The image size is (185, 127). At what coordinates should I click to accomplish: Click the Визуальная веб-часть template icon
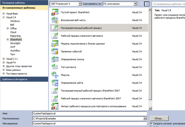(55, 20)
